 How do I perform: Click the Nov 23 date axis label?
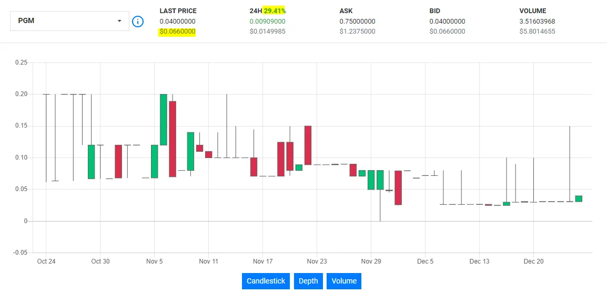click(317, 261)
